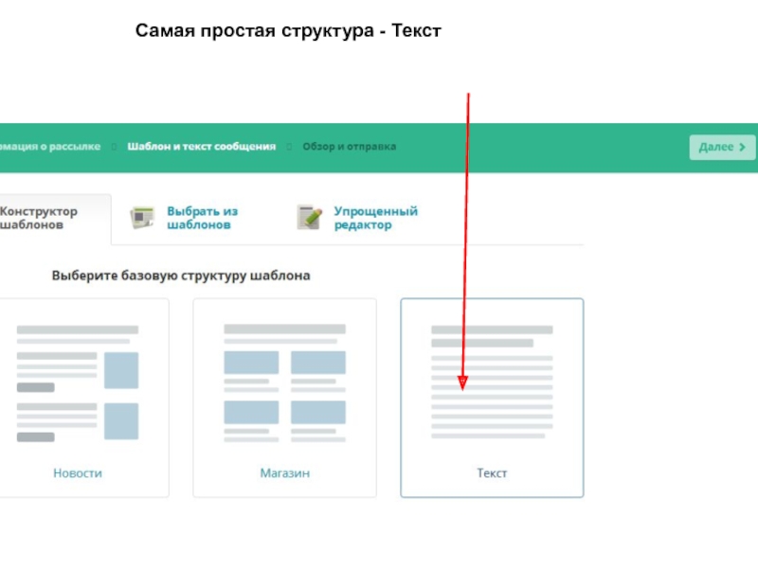The height and width of the screenshot is (568, 758).
Task: Switch to the Конструктор шаблонов tab
Action: point(54,219)
